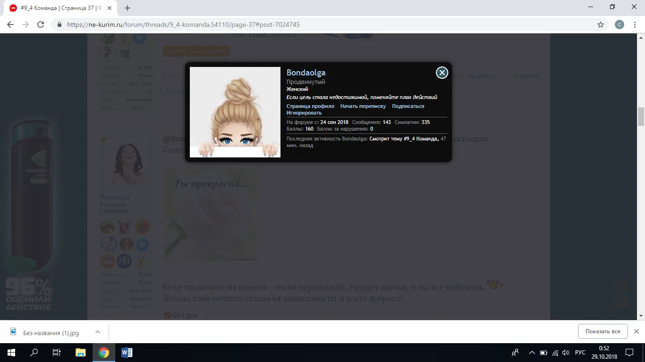Click the page scrollbar on the right
This screenshot has height=362, width=645.
pyautogui.click(x=640, y=115)
